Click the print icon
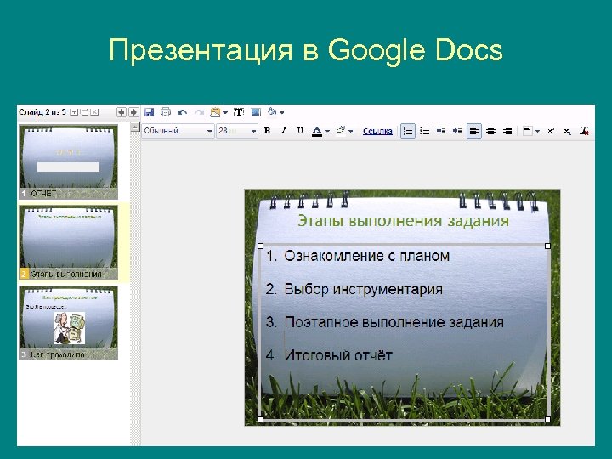This screenshot has width=612, height=459. (x=166, y=112)
